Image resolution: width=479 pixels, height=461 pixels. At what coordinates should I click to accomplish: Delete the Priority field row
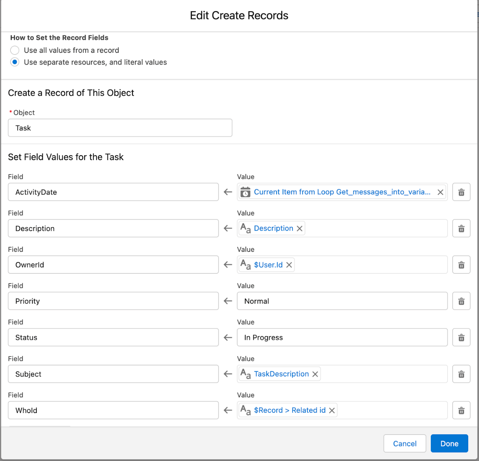(461, 301)
